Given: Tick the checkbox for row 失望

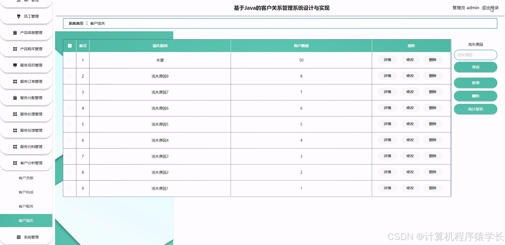Looking at the screenshot, I should pos(70,60).
